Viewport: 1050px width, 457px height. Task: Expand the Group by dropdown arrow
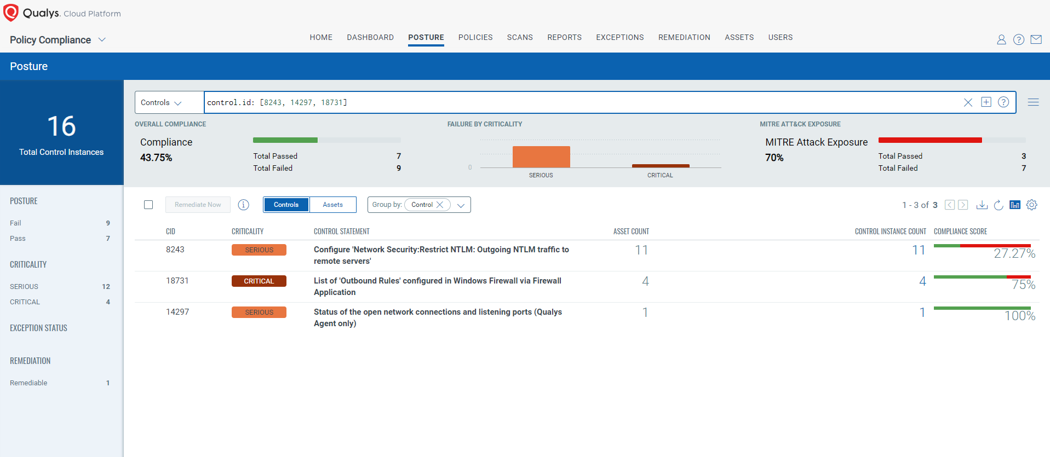[x=461, y=205]
